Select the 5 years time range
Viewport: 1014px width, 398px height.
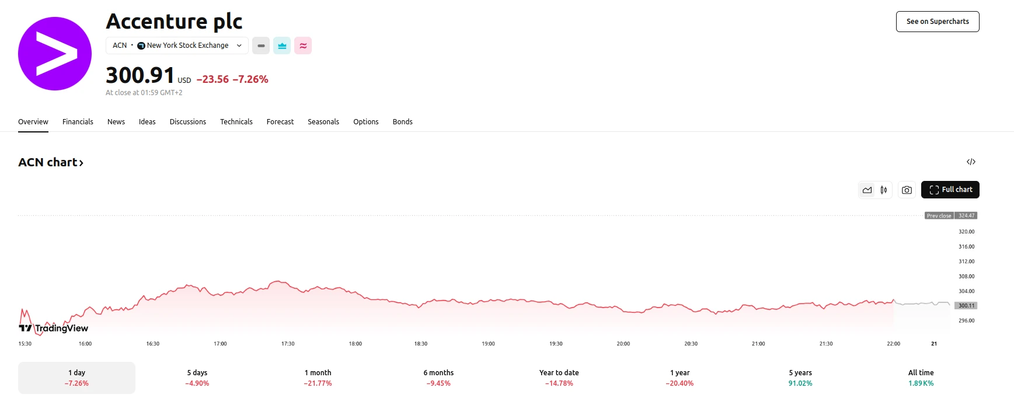(800, 378)
